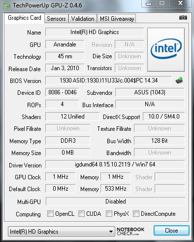Click the BIOS save chip icon
This screenshot has width=194, height=242.
click(179, 81)
